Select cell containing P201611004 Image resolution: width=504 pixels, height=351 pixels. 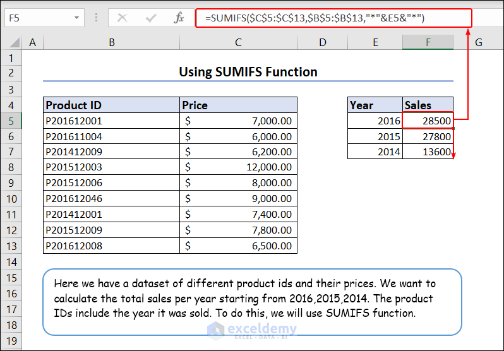point(112,136)
